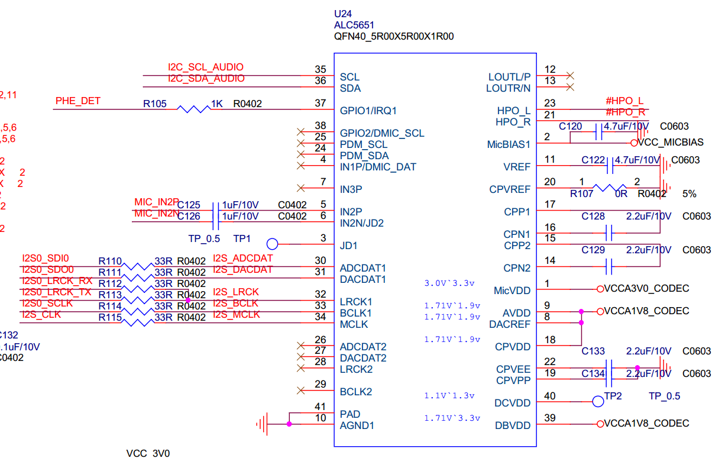The width and height of the screenshot is (725, 458).
Task: Click the PHE_DET net label
Action: pyautogui.click(x=78, y=101)
